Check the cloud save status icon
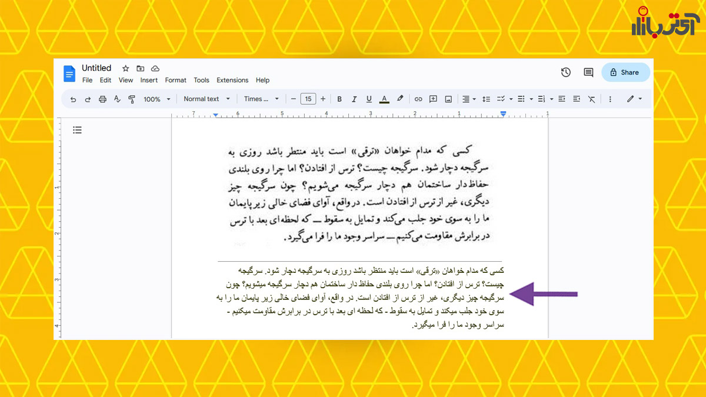The width and height of the screenshot is (706, 397). point(155,68)
